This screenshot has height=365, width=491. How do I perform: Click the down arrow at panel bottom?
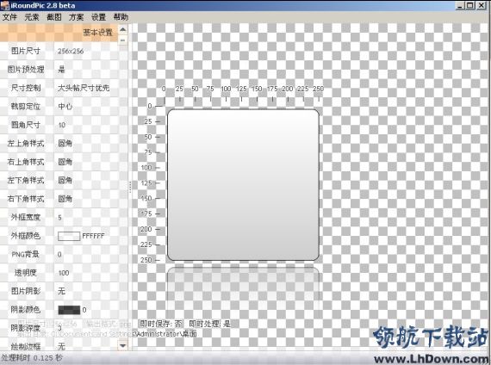[x=122, y=345]
